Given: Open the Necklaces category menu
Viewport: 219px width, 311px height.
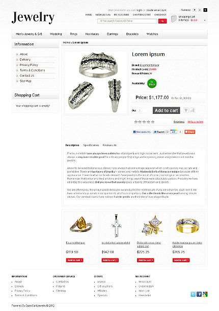Looking at the screenshot, I should pos(92,34).
